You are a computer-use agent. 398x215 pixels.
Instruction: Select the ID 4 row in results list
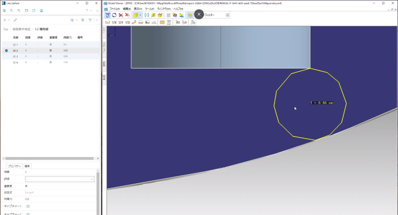[51, 62]
